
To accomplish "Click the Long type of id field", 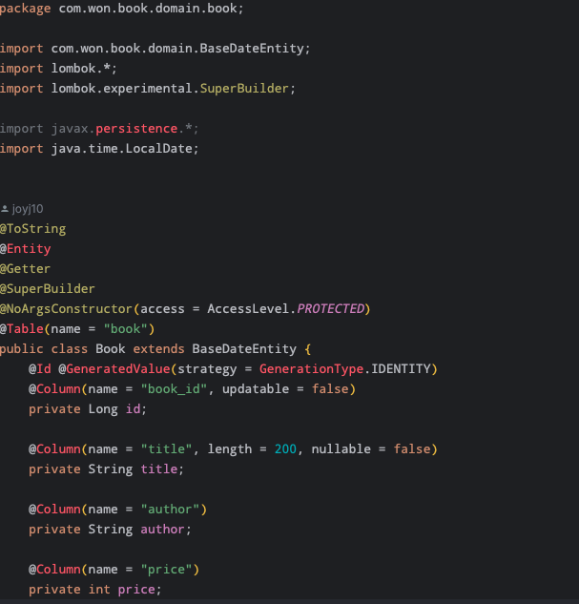I will [103, 409].
